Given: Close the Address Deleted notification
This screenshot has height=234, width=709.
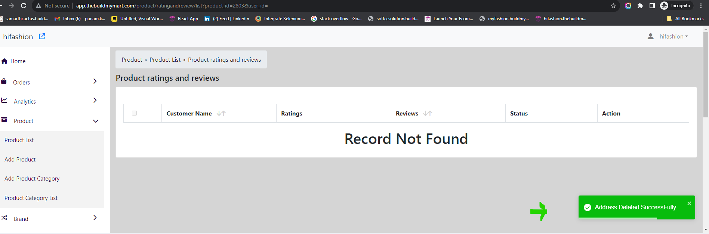Looking at the screenshot, I should pyautogui.click(x=689, y=203).
